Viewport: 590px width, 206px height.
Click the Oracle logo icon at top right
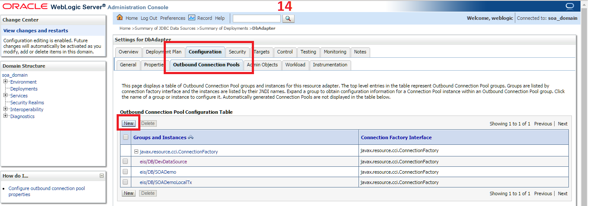tap(569, 6)
